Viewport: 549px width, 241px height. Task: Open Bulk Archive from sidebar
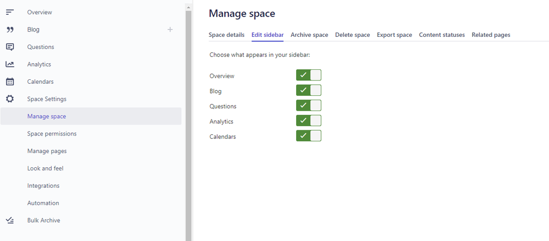44,220
